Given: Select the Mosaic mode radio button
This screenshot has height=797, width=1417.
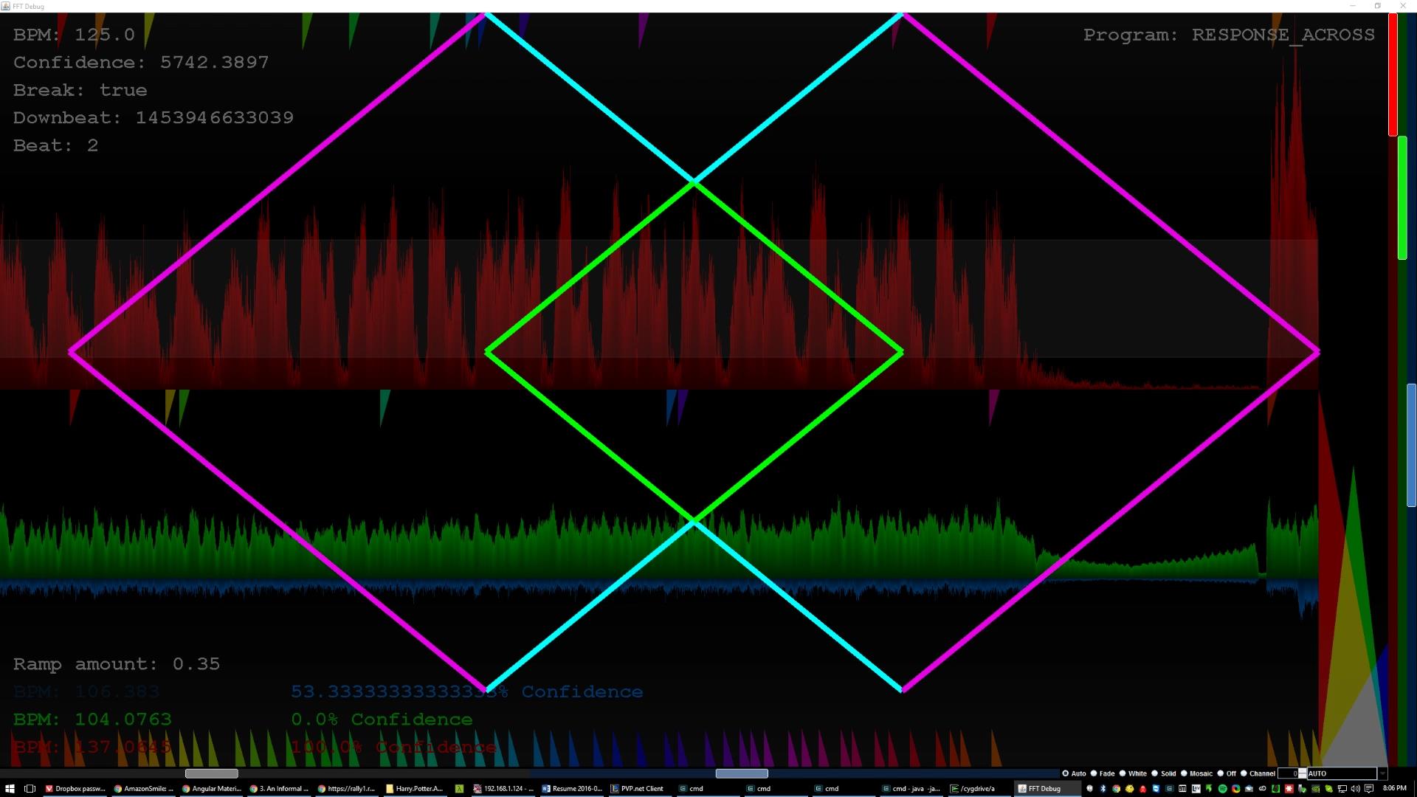Looking at the screenshot, I should [1184, 773].
